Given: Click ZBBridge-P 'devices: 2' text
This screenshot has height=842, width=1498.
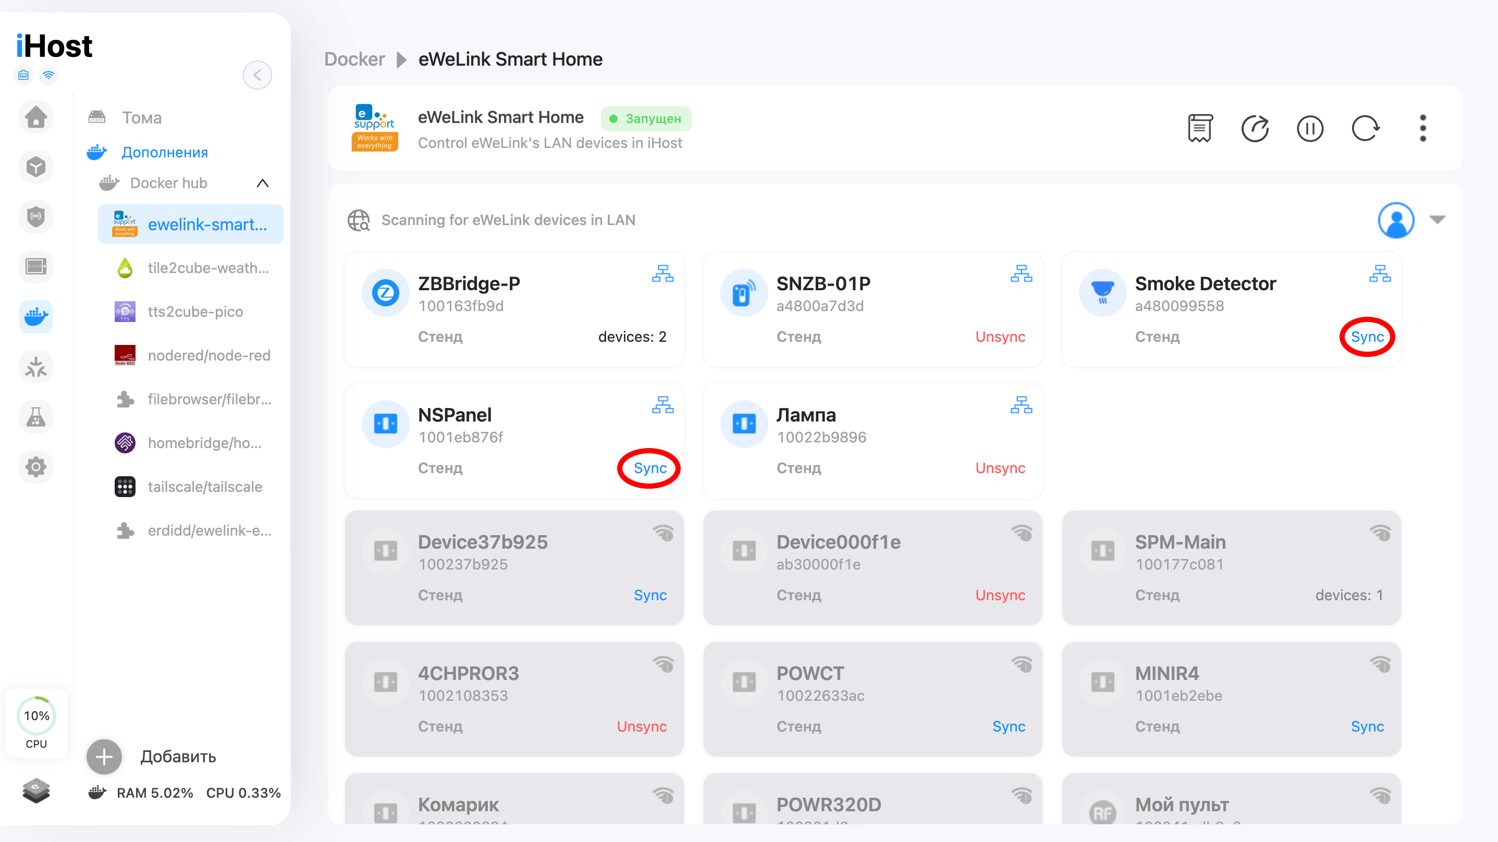Looking at the screenshot, I should point(632,337).
